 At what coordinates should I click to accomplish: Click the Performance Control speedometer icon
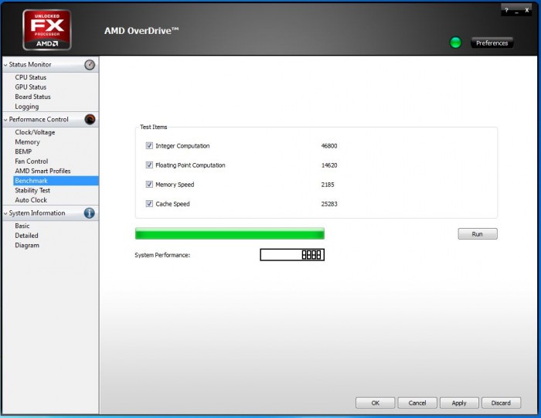click(90, 119)
